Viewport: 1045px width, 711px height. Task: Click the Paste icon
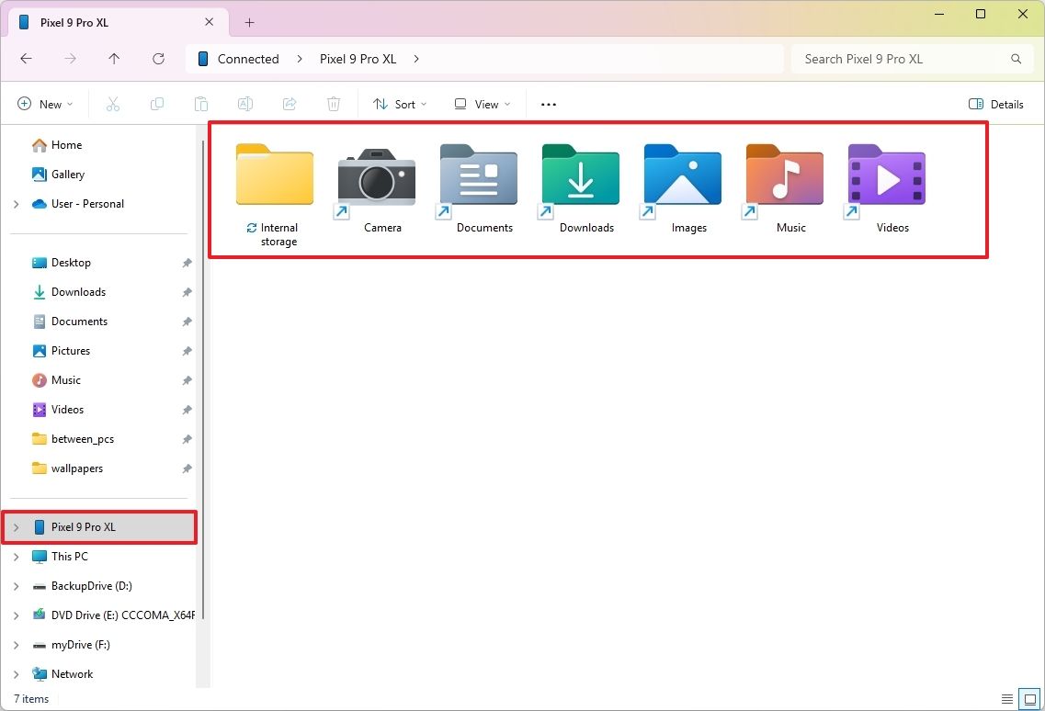point(200,104)
